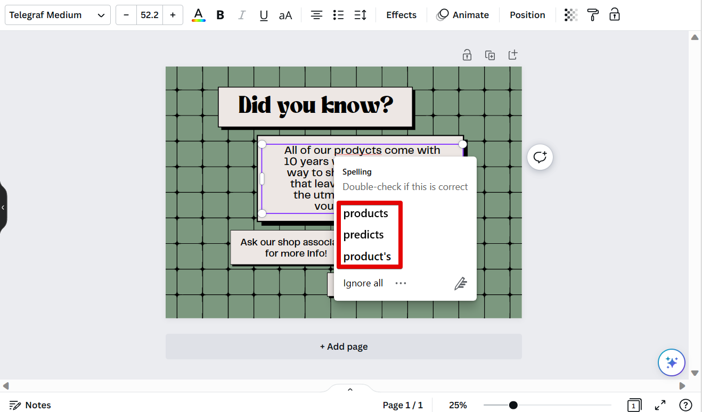Click the zoom slider handle
Screen dimensions: 702x412
[513, 405]
